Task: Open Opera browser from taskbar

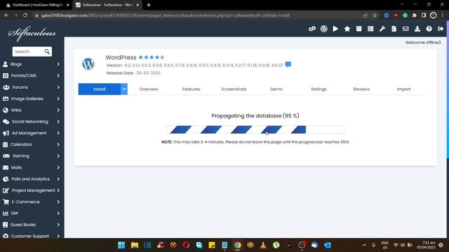Action: pos(186,245)
